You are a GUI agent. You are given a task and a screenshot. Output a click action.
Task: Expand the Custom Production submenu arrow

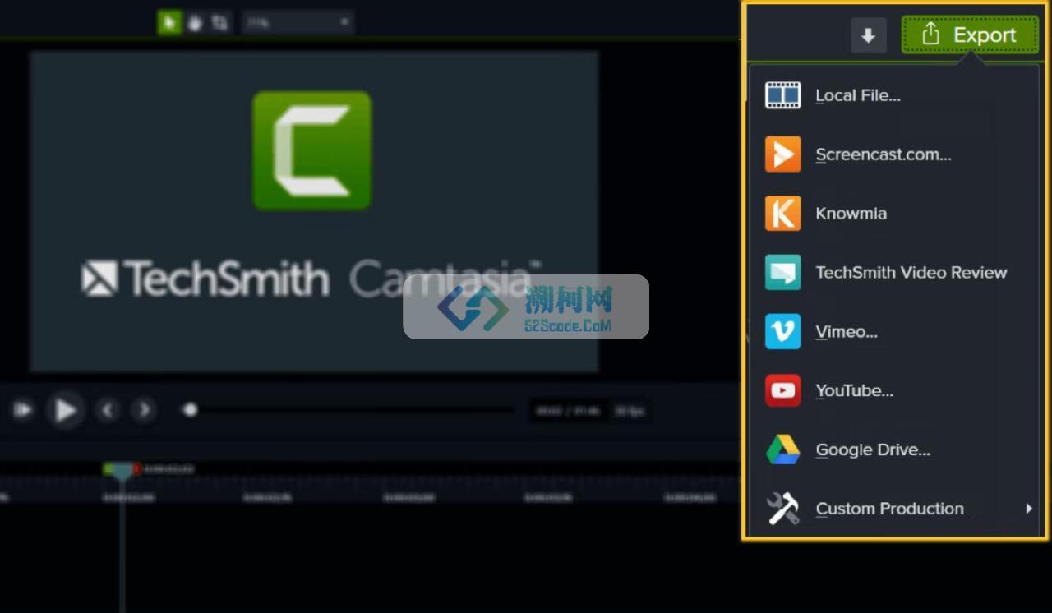(x=1028, y=509)
